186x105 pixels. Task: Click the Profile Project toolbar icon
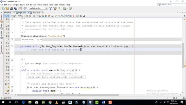pos(70,8)
